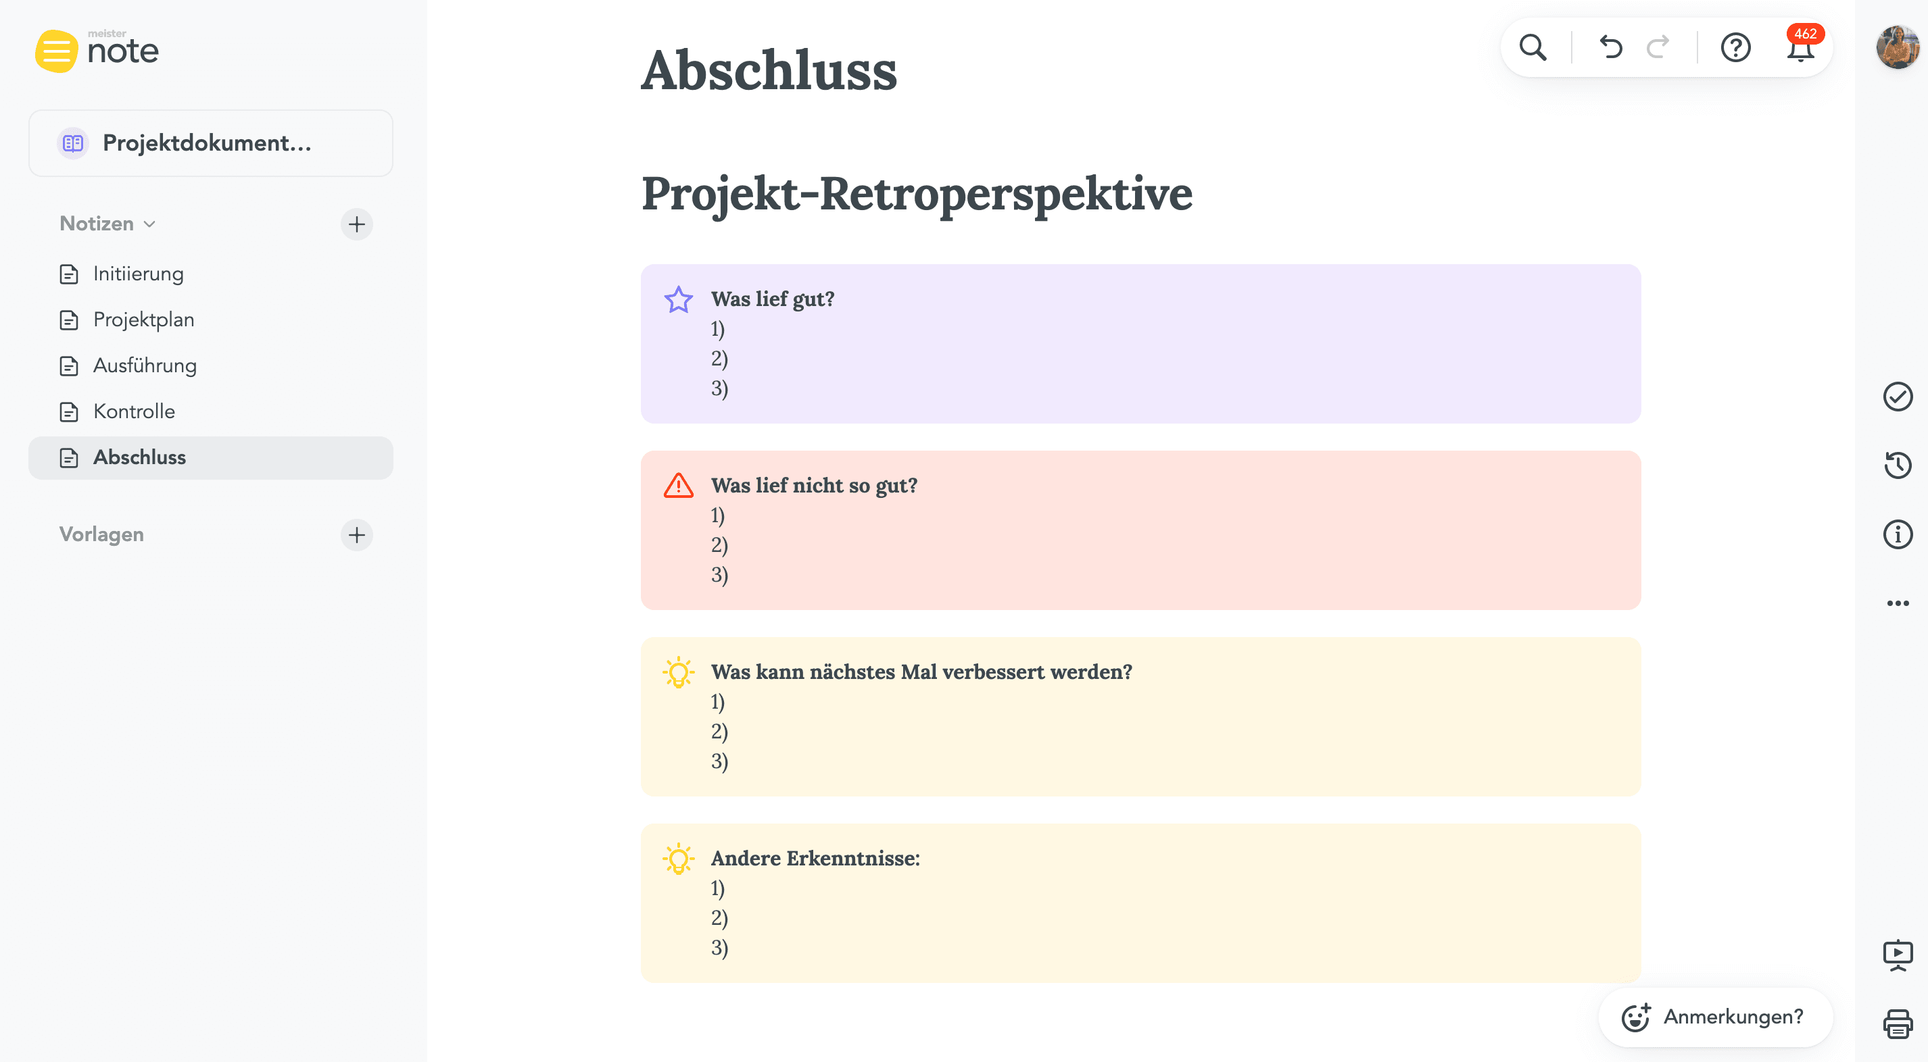Click the redo arrow icon
The height and width of the screenshot is (1062, 1928).
click(1658, 48)
